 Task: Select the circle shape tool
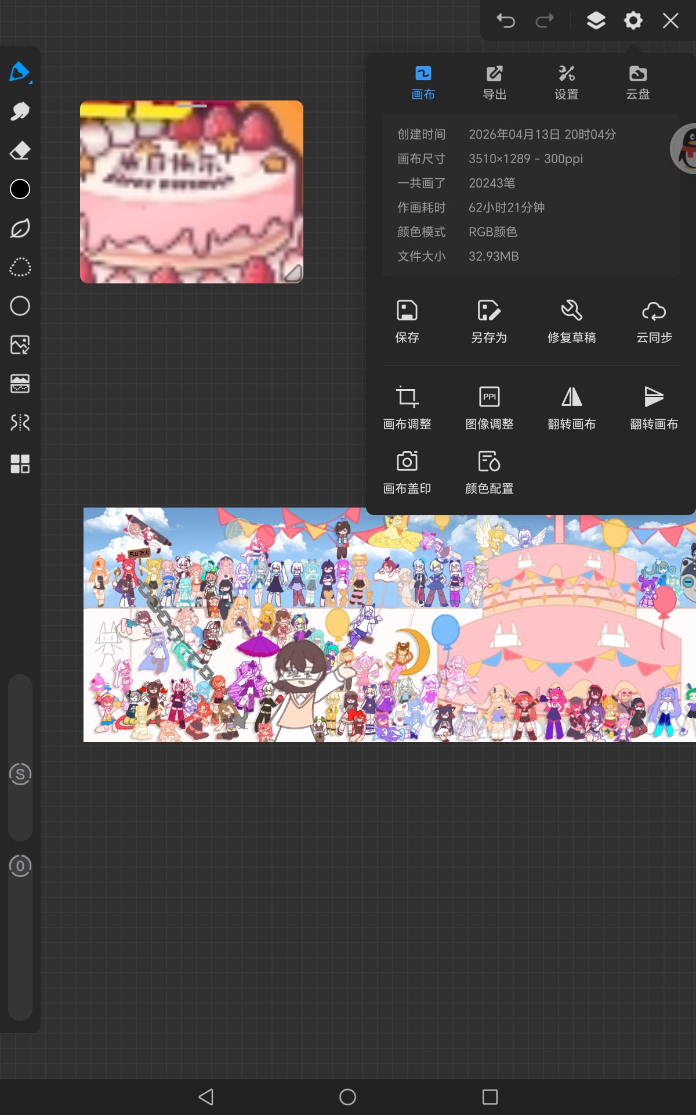[20, 306]
